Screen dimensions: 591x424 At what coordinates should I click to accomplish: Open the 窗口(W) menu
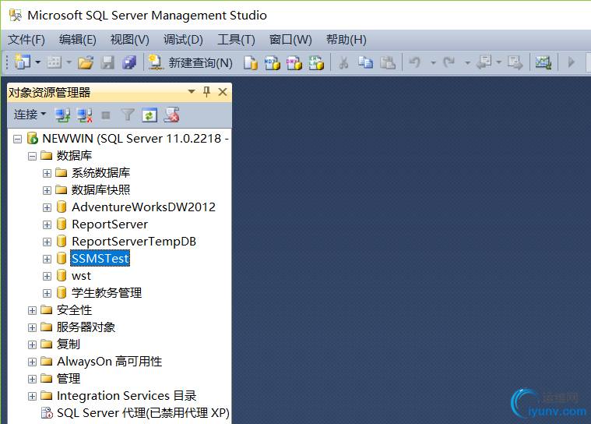290,40
